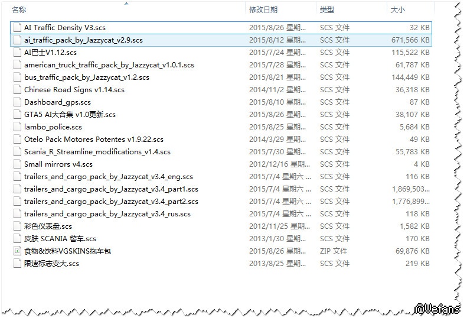Viewport: 467px width, 321px height.
Task: Sort files by the 名称 column header
Action: click(19, 10)
